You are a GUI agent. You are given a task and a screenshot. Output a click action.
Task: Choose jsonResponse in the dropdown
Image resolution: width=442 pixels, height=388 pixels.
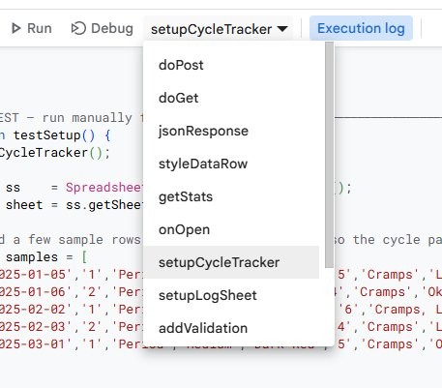231,131
